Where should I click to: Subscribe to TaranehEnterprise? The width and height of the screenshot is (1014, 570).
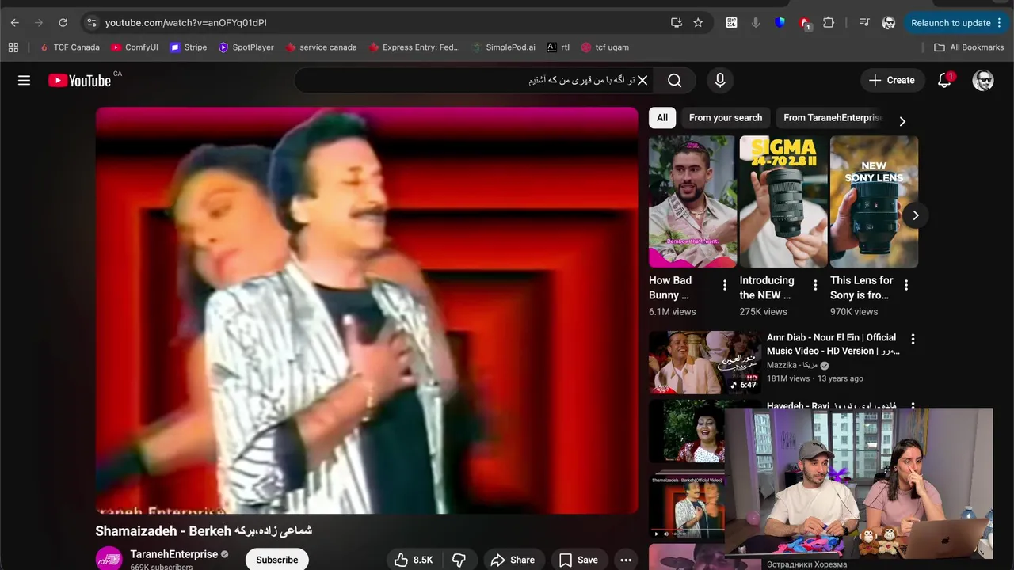click(x=277, y=560)
